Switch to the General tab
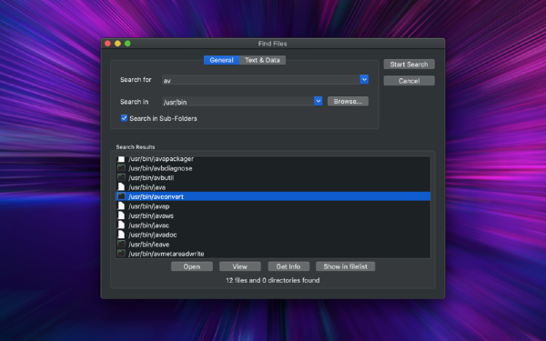The image size is (546, 341). (221, 60)
